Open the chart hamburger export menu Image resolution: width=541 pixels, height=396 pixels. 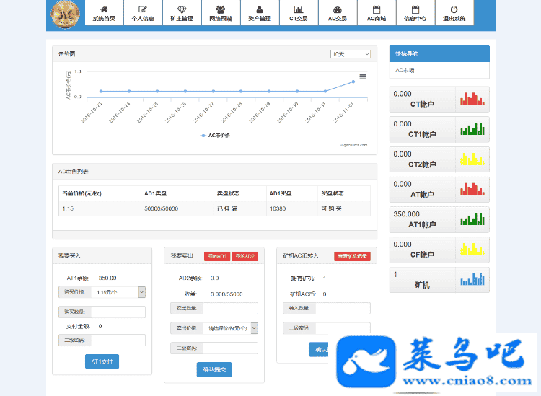[x=363, y=76]
